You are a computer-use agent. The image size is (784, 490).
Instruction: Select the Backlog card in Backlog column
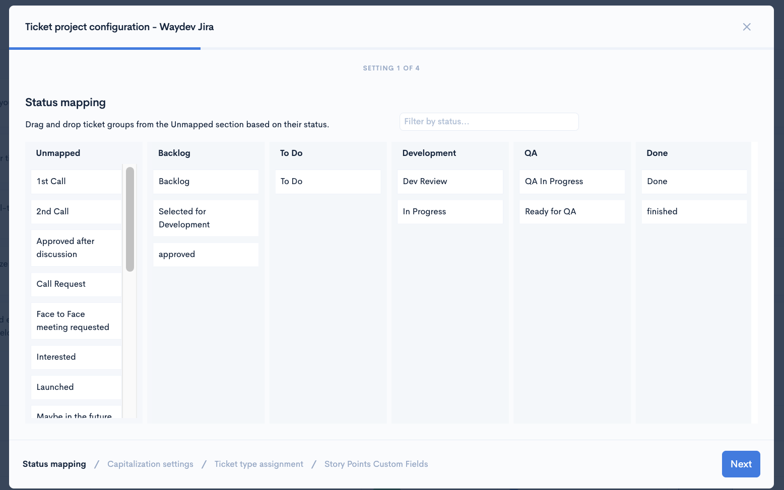[206, 182]
